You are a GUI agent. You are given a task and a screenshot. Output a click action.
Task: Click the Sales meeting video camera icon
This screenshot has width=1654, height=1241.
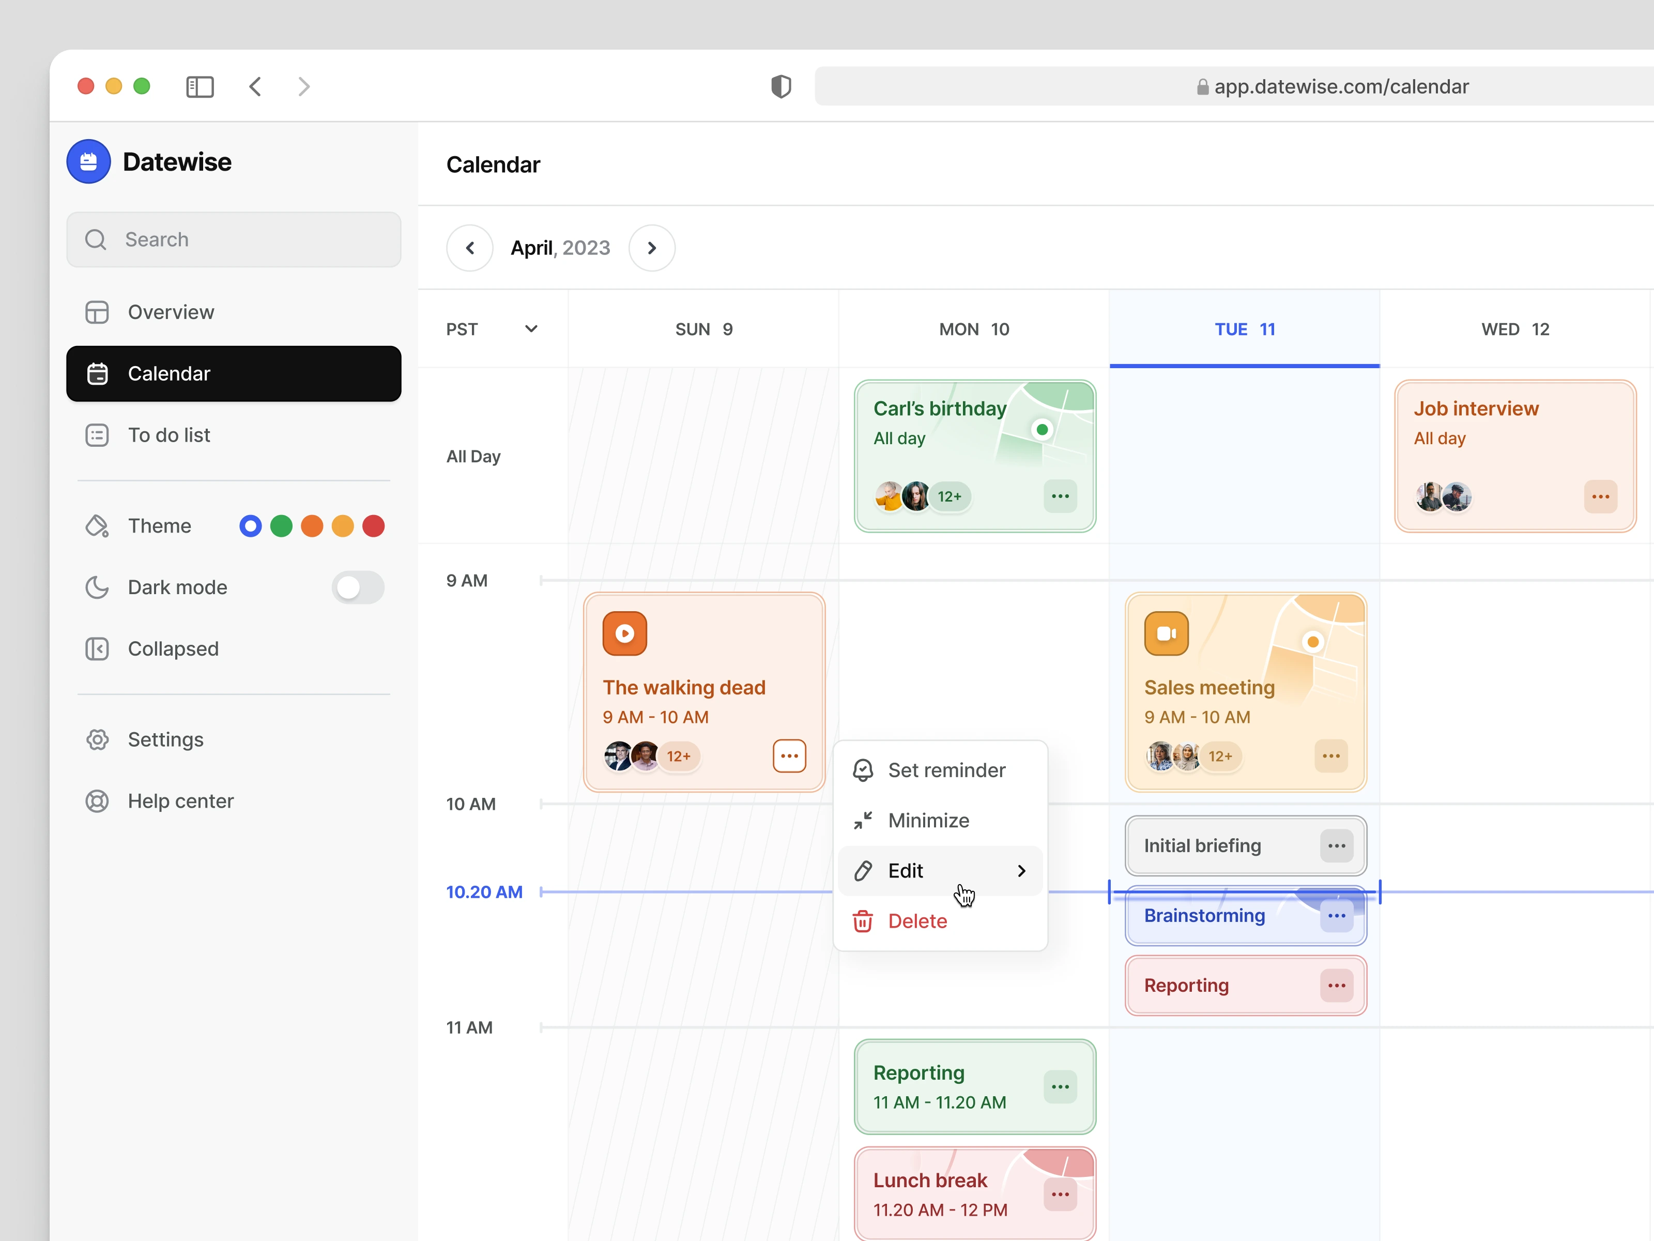1166,633
